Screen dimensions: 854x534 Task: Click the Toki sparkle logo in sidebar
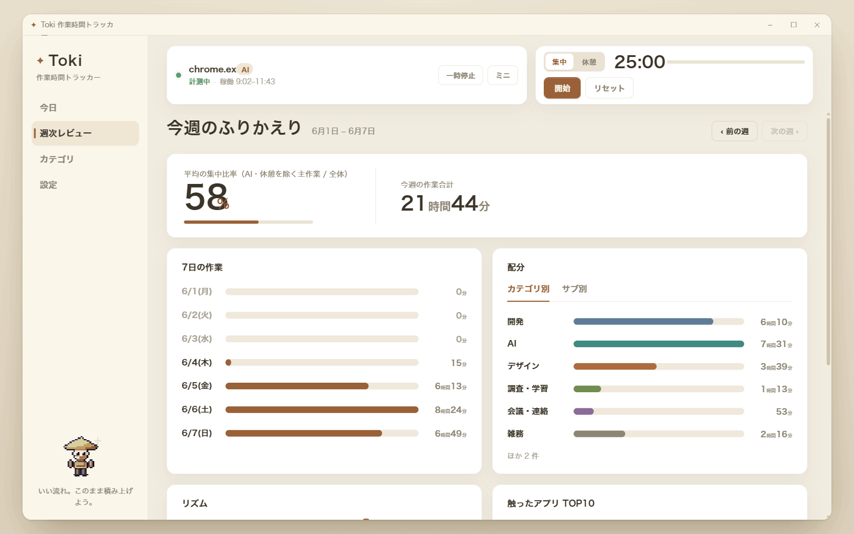coord(40,61)
